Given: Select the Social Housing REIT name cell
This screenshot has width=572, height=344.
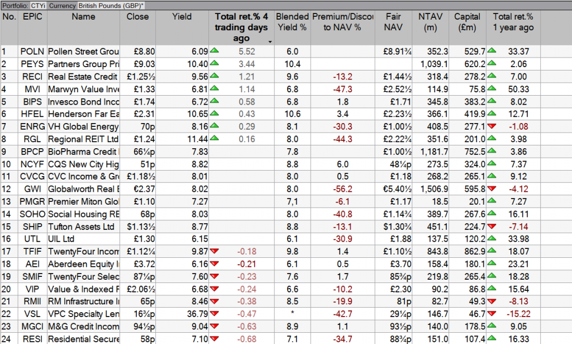Looking at the screenshot, I should tap(84, 214).
